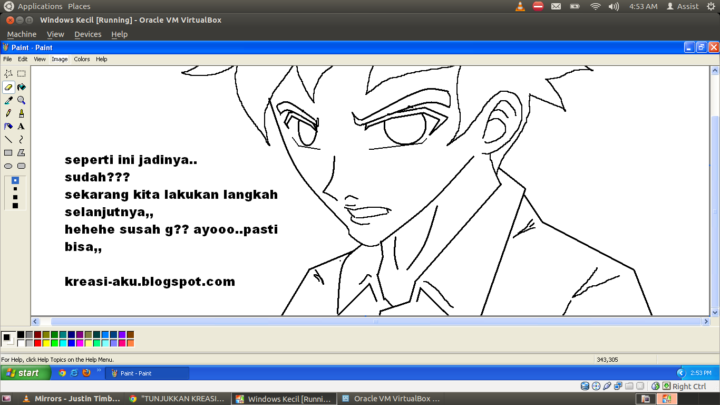The width and height of the screenshot is (720, 405).
Task: Select the Rounded Rectangle tool
Action: point(22,166)
